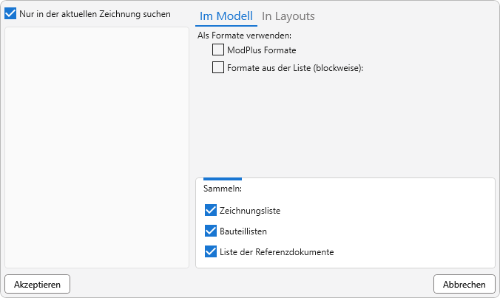The height and width of the screenshot is (298, 500).
Task: Click the 'Nur in der aktuellen Zeichnung' label text
Action: [95, 14]
